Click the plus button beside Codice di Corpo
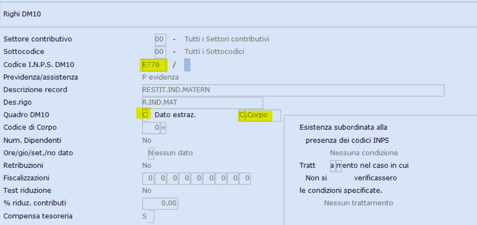This screenshot has height=225, width=477. pos(163,128)
